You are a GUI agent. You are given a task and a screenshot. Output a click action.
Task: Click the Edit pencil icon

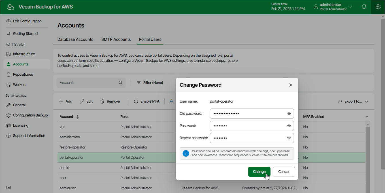[x=82, y=101]
